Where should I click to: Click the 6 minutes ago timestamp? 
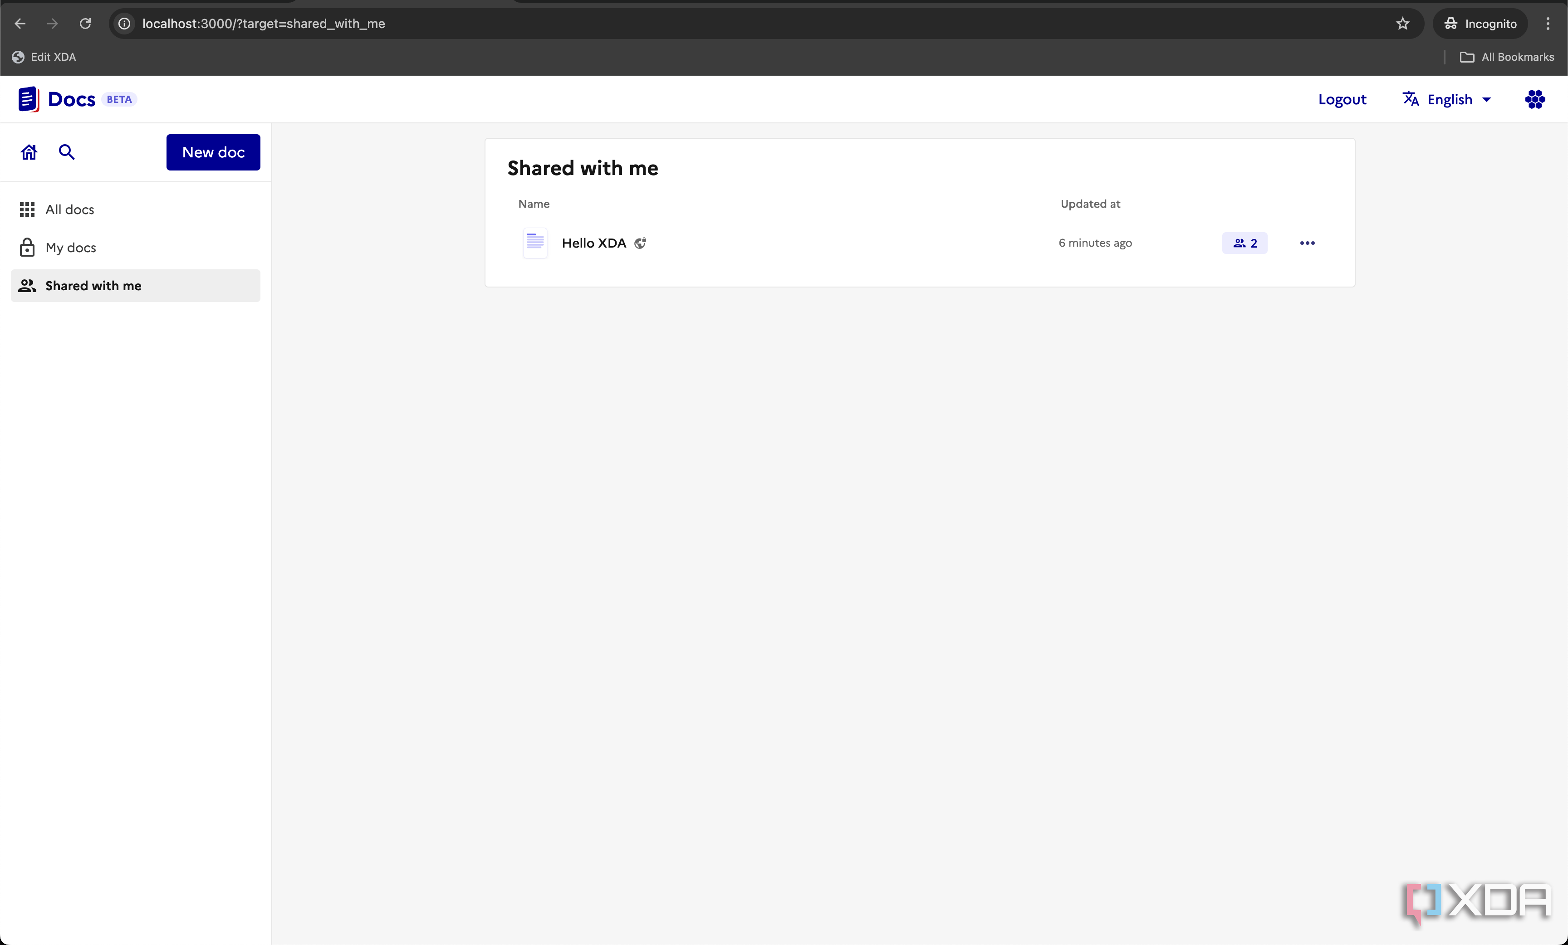[1095, 243]
